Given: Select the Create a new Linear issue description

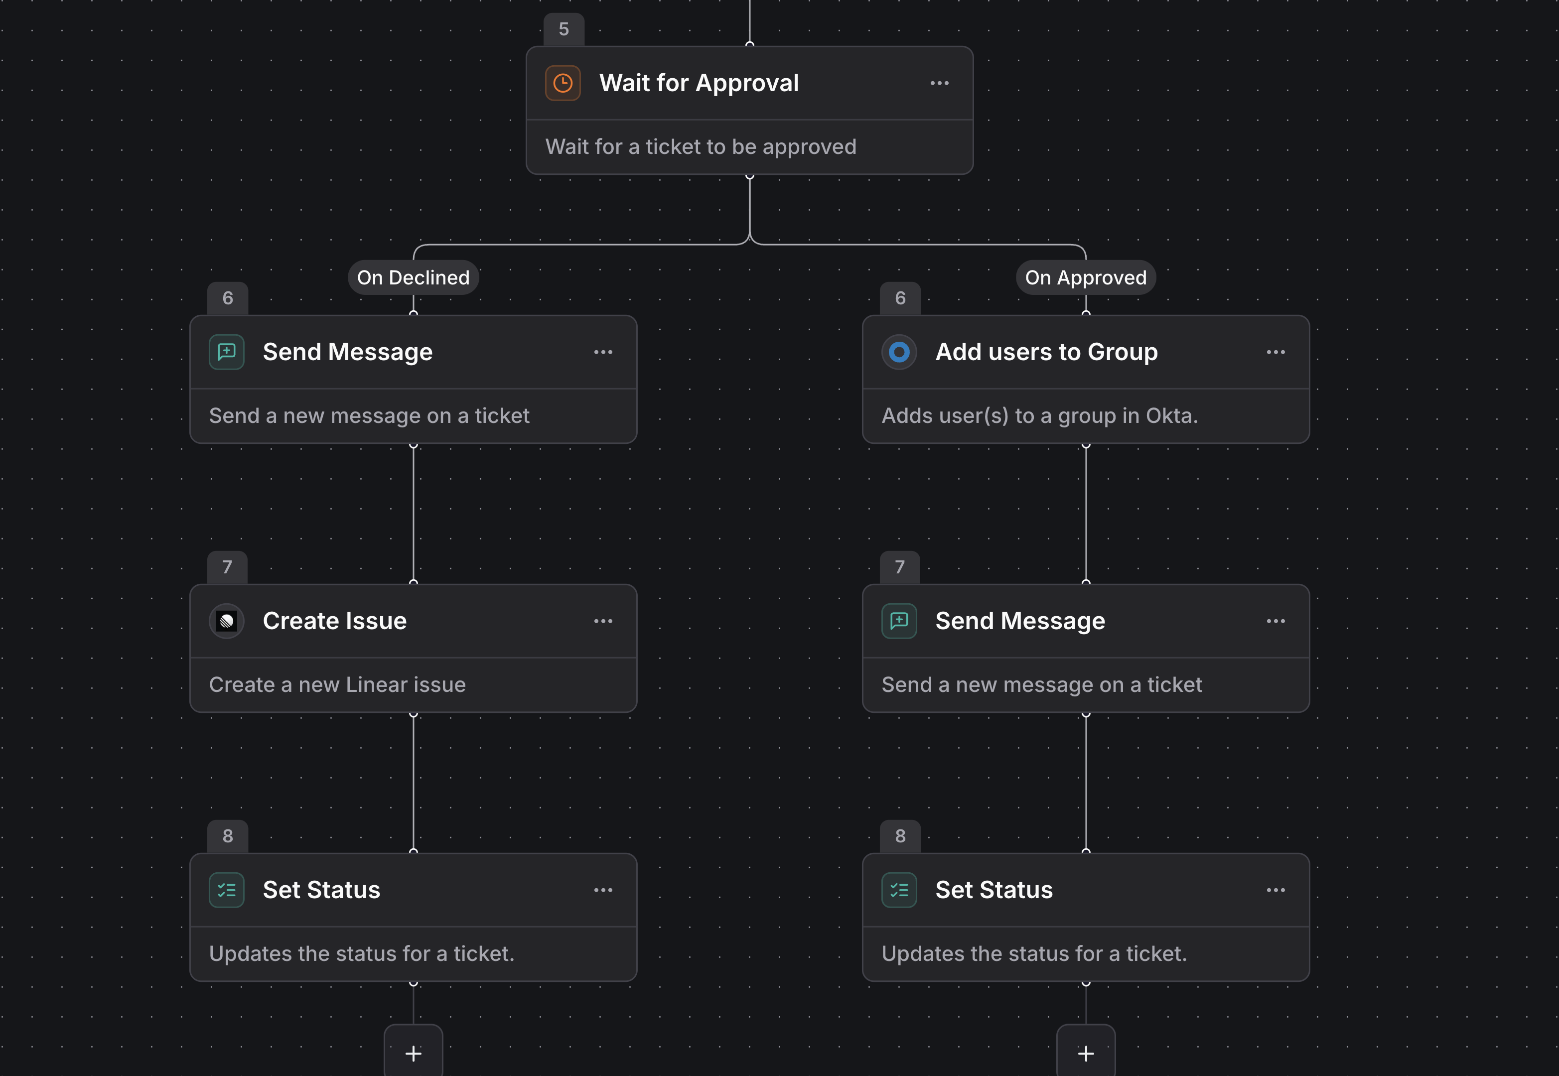Looking at the screenshot, I should coord(337,684).
